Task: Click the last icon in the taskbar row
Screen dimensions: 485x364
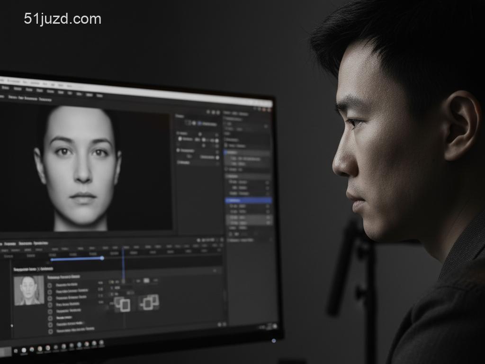Action: pos(101,342)
